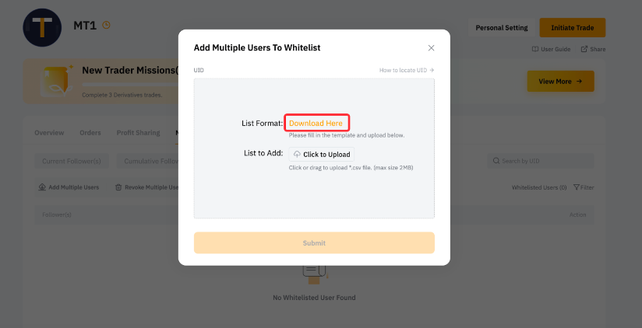Viewport: 642px width, 328px height.
Task: Switch to the Overview tab
Action: pyautogui.click(x=49, y=133)
